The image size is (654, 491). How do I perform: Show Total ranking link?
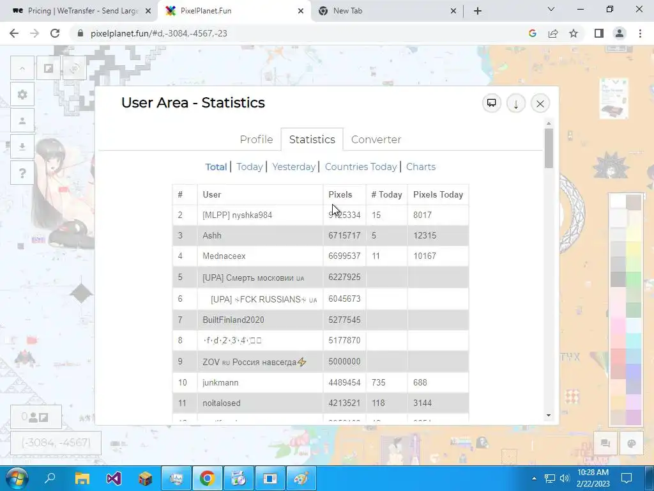(x=216, y=167)
